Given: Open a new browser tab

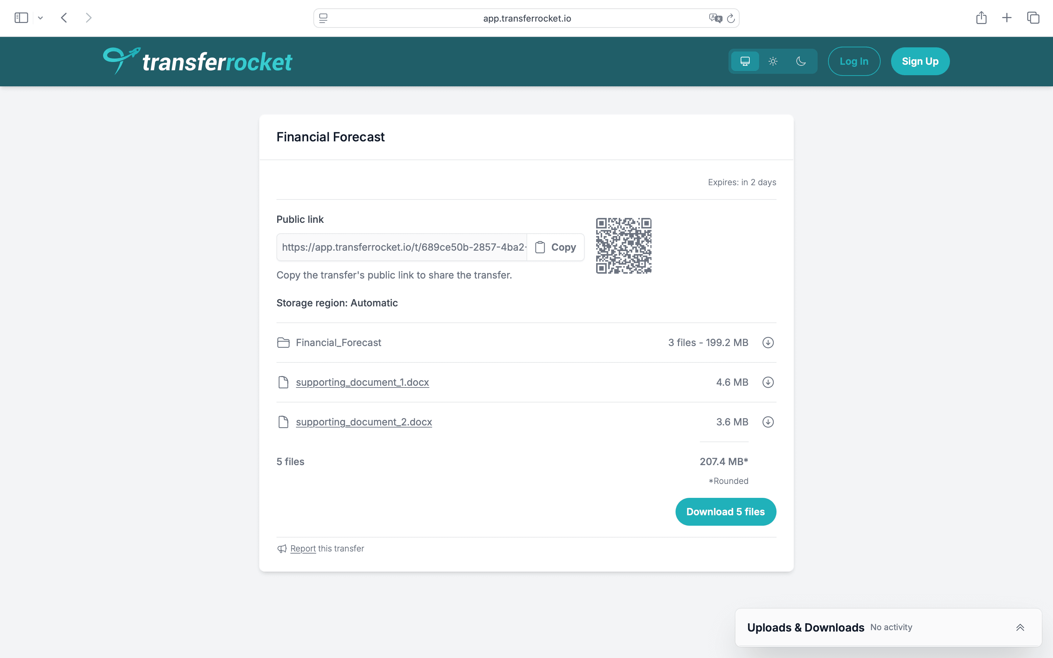Looking at the screenshot, I should pyautogui.click(x=1007, y=17).
